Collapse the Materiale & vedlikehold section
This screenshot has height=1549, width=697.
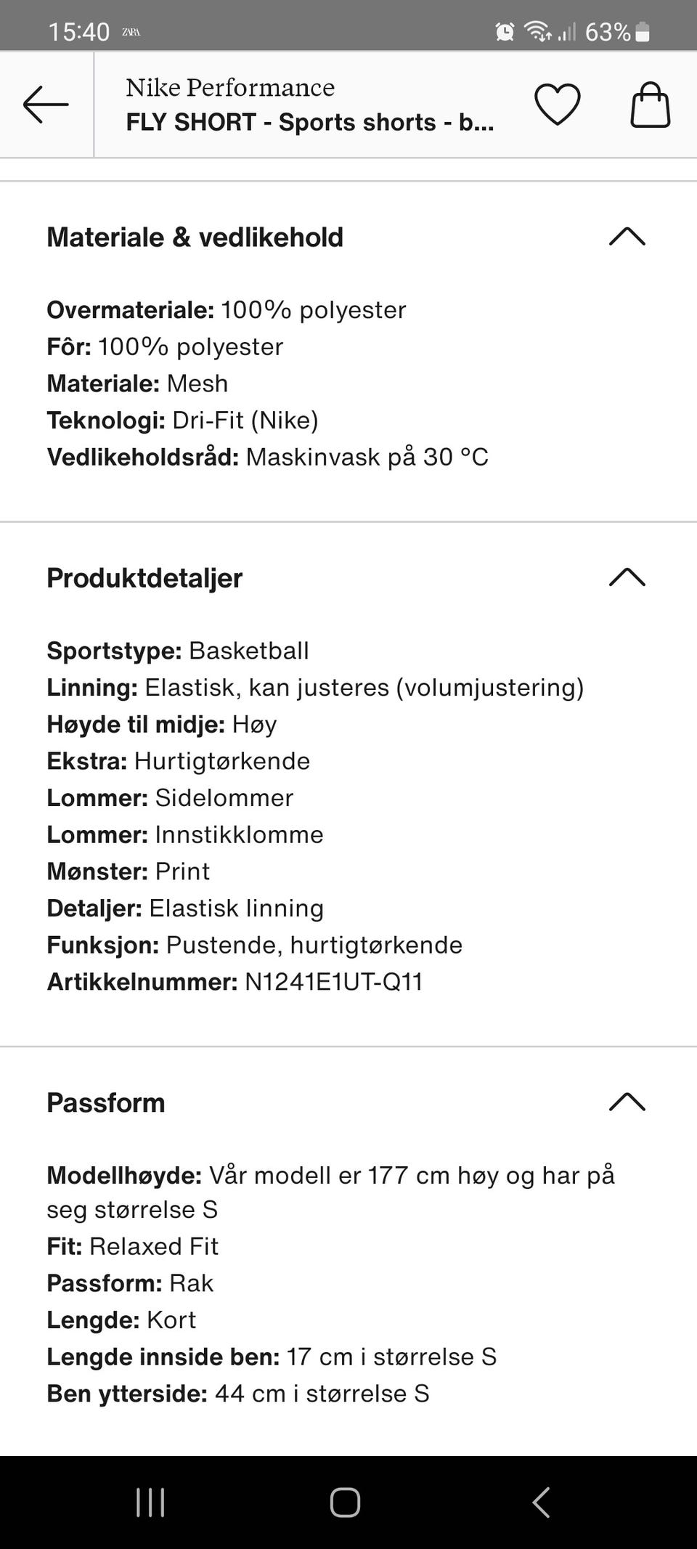(x=627, y=237)
